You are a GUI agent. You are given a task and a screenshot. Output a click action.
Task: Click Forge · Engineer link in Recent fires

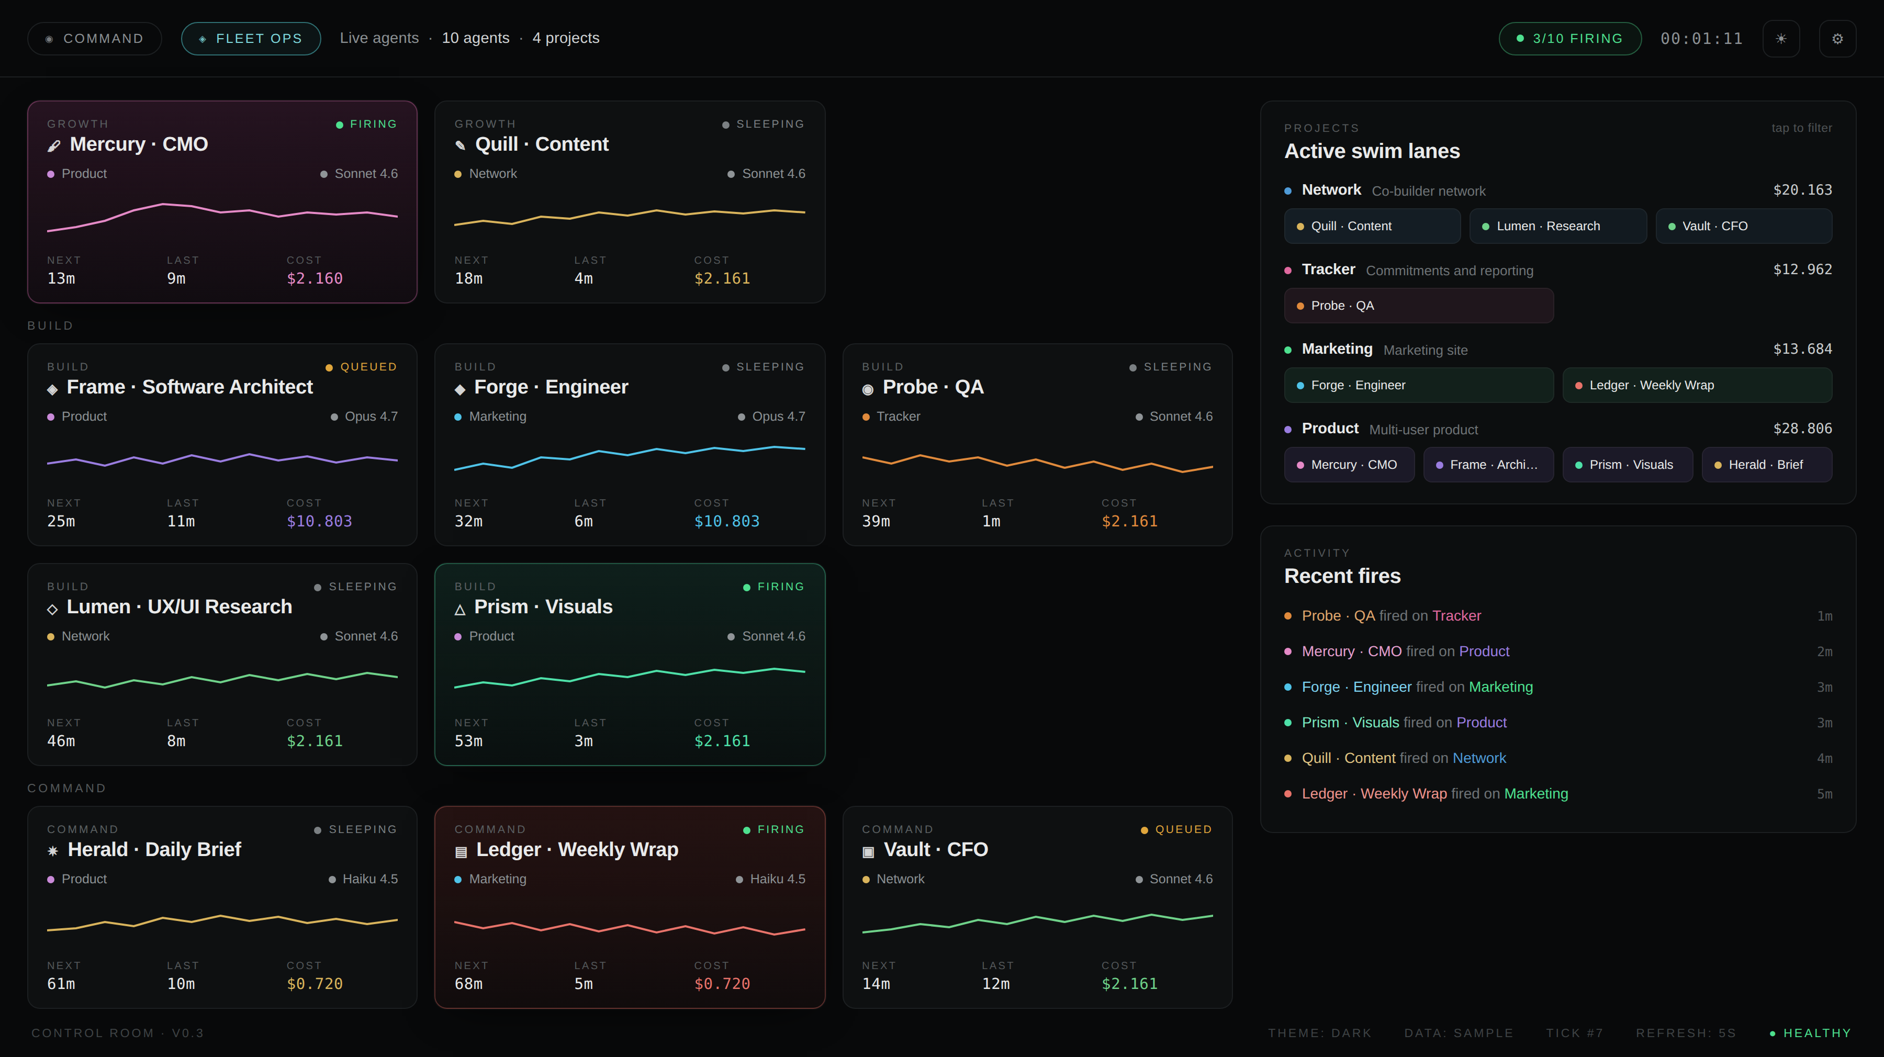[x=1356, y=688]
